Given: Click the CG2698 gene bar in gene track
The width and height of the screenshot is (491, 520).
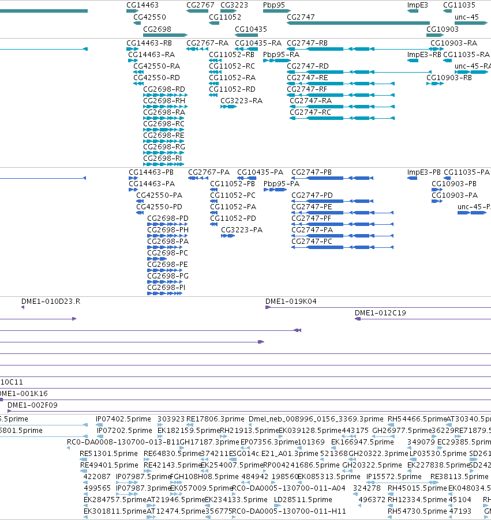Looking at the screenshot, I should pos(166,35).
